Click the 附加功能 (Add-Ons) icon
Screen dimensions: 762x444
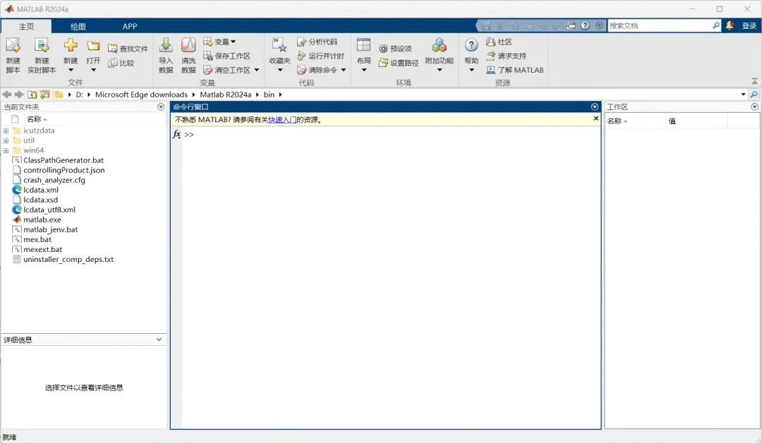[x=440, y=46]
